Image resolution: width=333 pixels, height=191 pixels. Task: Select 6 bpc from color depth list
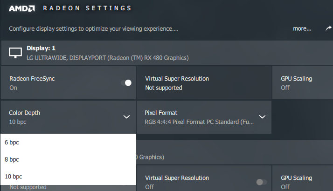(x=68, y=142)
